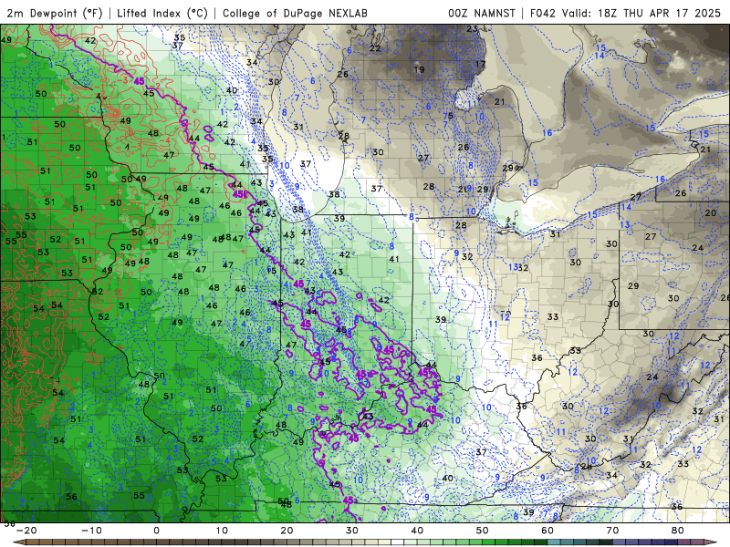Click the '10' label on the color scale
The width and height of the screenshot is (730, 547).
(222, 531)
